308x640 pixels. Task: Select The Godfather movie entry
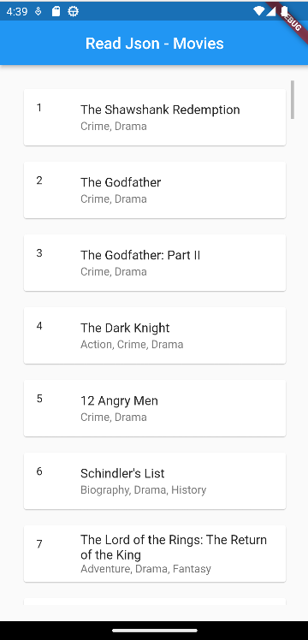coord(155,190)
